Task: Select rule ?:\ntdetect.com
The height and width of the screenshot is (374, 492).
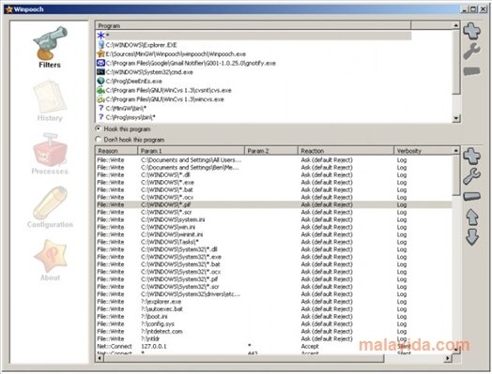Action: (273, 332)
